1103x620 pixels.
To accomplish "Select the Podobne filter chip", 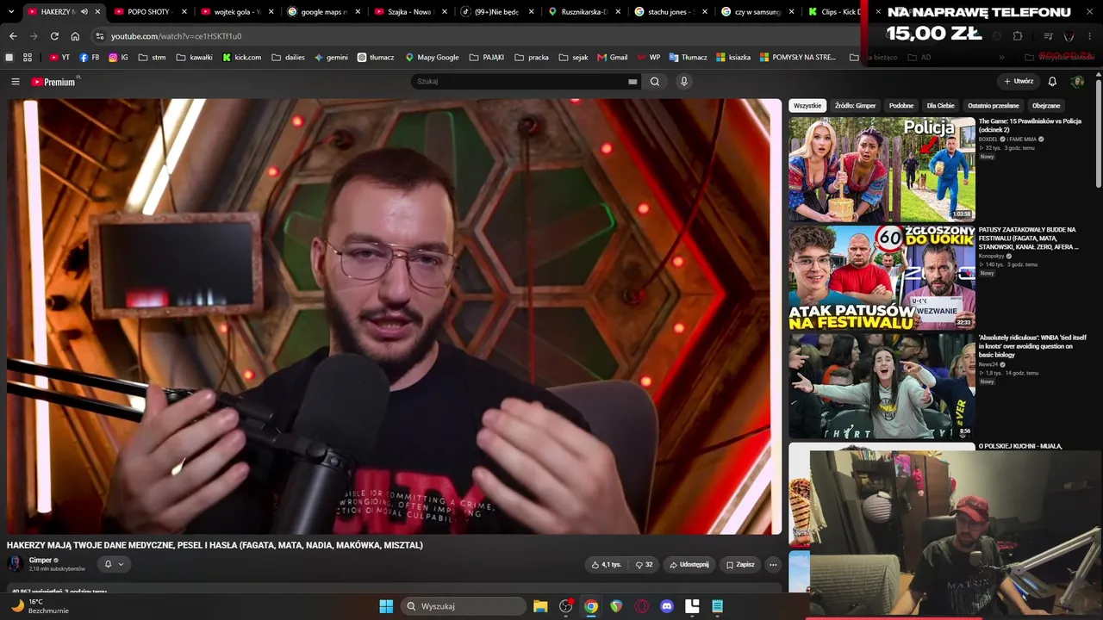I will point(901,106).
